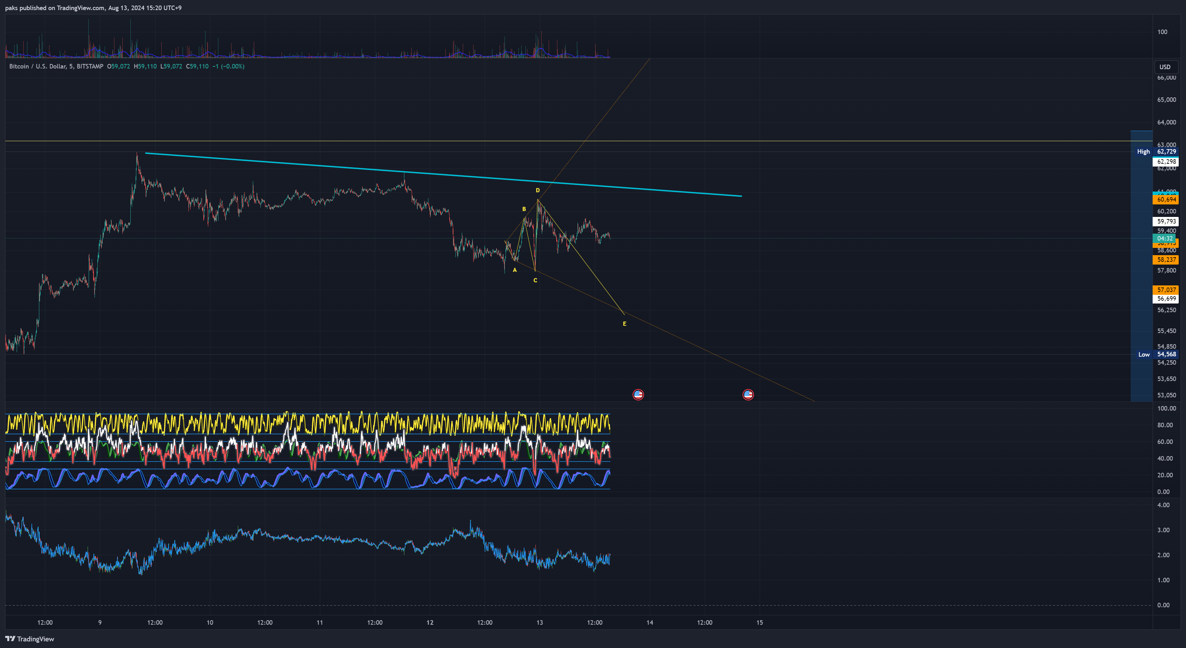Click the date label 11 on the time axis
Screen dimensions: 1186x648
[x=320, y=623]
